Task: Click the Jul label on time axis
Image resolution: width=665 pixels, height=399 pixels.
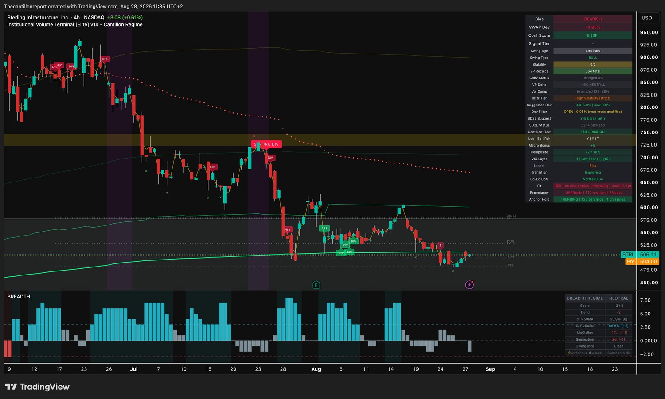Action: [133, 369]
